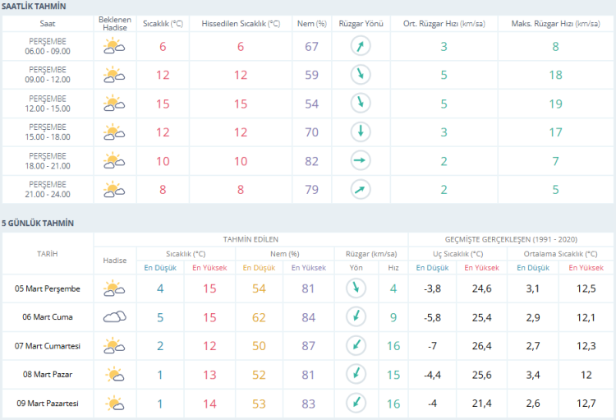The height and width of the screenshot is (420, 616).
Task: Click sunny icon for 09 Mart Pazartesi
Action: click(114, 404)
